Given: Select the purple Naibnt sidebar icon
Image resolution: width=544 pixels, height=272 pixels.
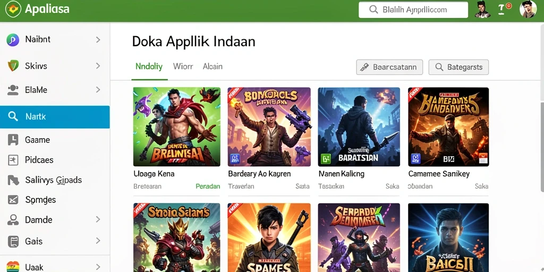Looking at the screenshot, I should point(13,40).
